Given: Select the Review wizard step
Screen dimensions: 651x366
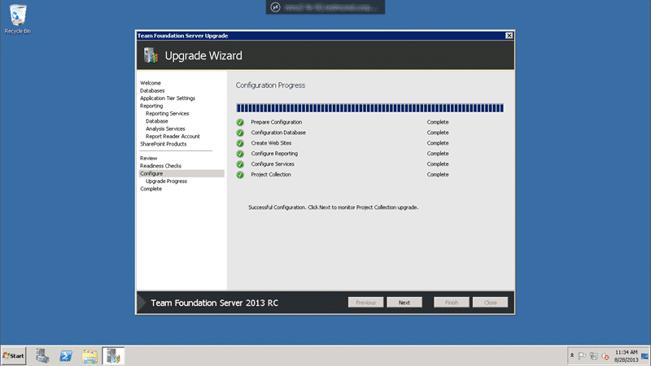Looking at the screenshot, I should (x=149, y=158).
